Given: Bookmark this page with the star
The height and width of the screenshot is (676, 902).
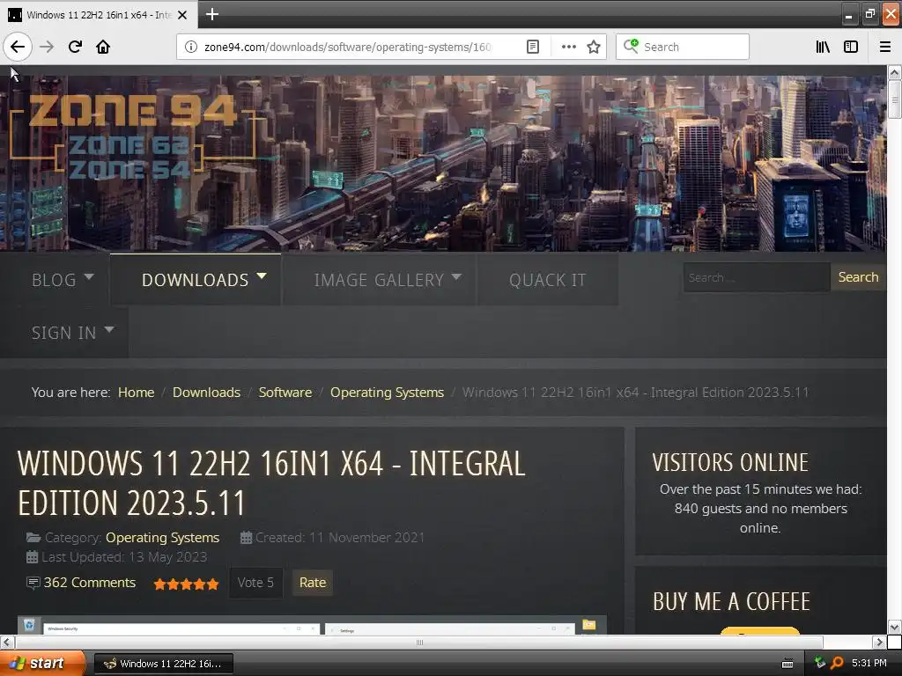Looking at the screenshot, I should 594,47.
